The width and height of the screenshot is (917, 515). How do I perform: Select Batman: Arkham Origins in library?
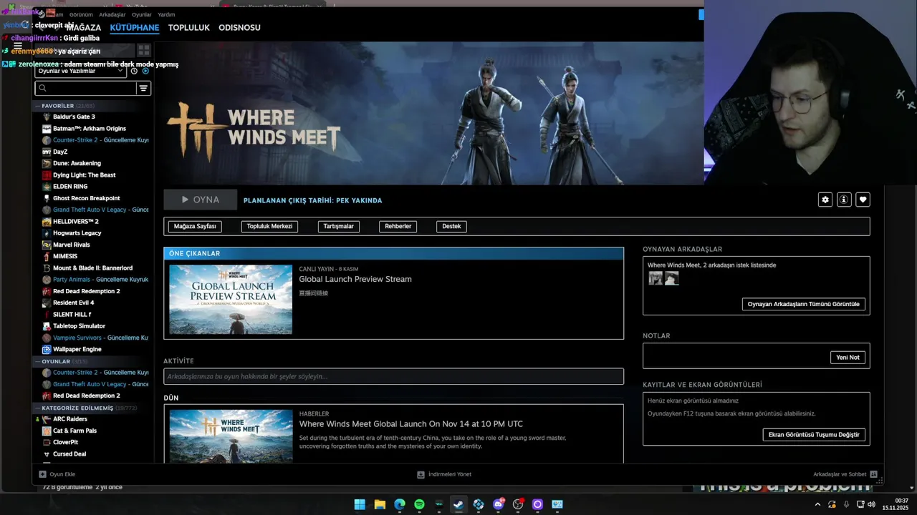90,129
